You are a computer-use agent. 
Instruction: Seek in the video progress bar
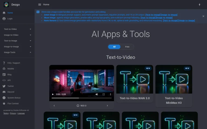[82, 98]
